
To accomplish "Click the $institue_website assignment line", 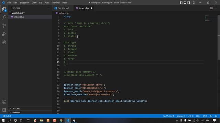I will 89,95.
